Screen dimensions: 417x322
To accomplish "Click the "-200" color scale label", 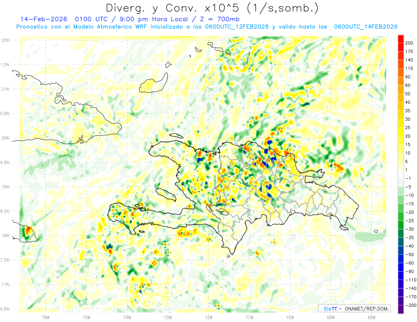I will [x=410, y=305].
